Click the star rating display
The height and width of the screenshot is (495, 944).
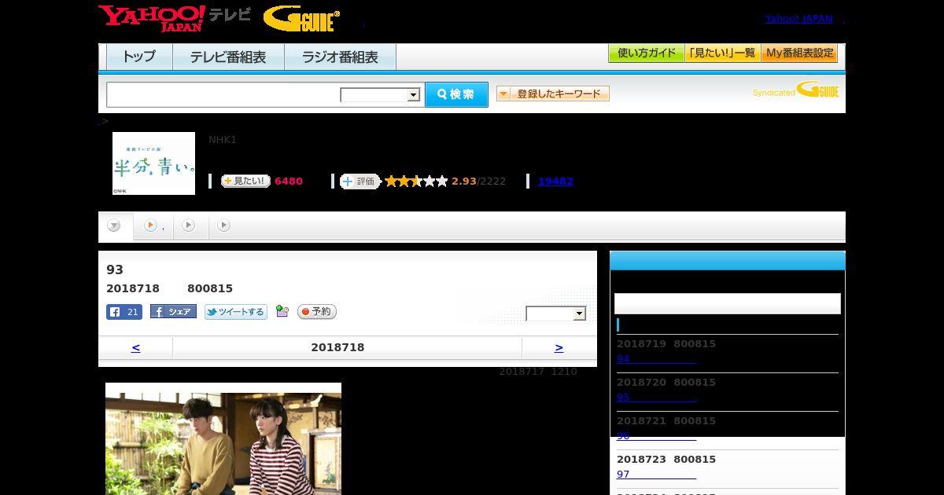(416, 181)
